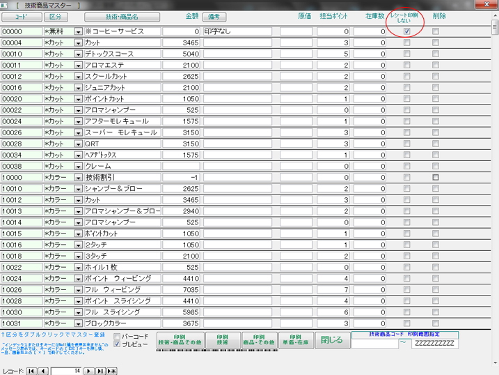The image size is (499, 375).
Task: Click amount cell 5040
Action: pos(181,54)
